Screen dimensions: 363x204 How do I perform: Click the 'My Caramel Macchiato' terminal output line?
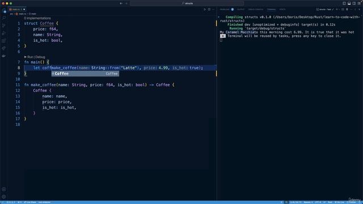287,32
